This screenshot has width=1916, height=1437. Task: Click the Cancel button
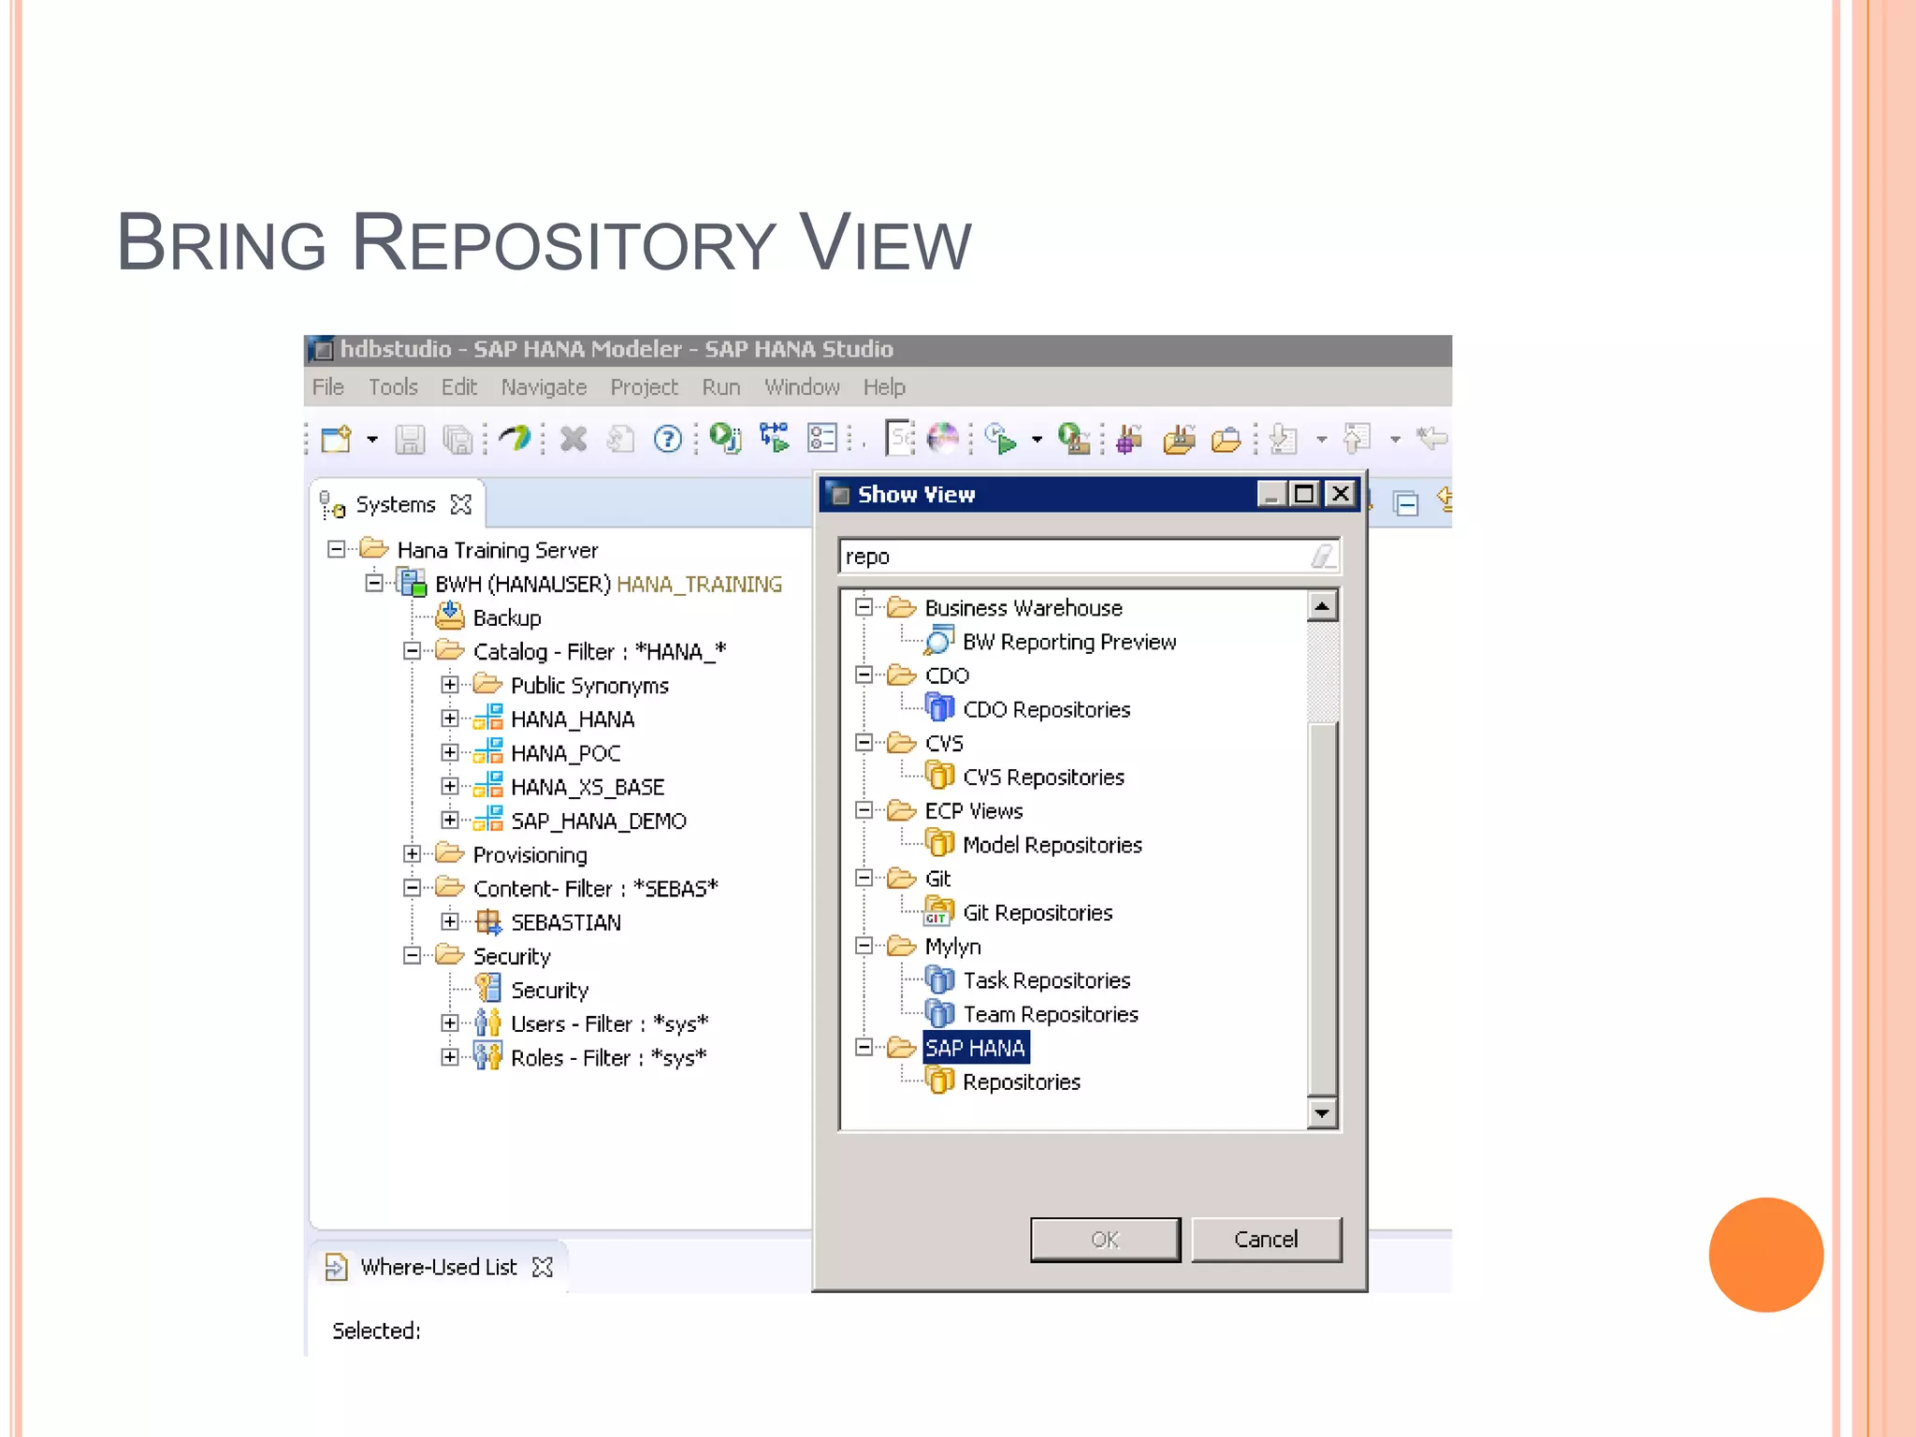tap(1266, 1240)
